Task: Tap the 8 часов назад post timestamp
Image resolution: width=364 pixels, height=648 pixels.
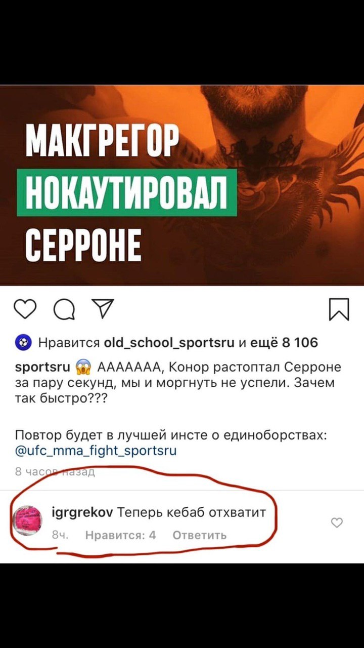Action: (x=55, y=472)
